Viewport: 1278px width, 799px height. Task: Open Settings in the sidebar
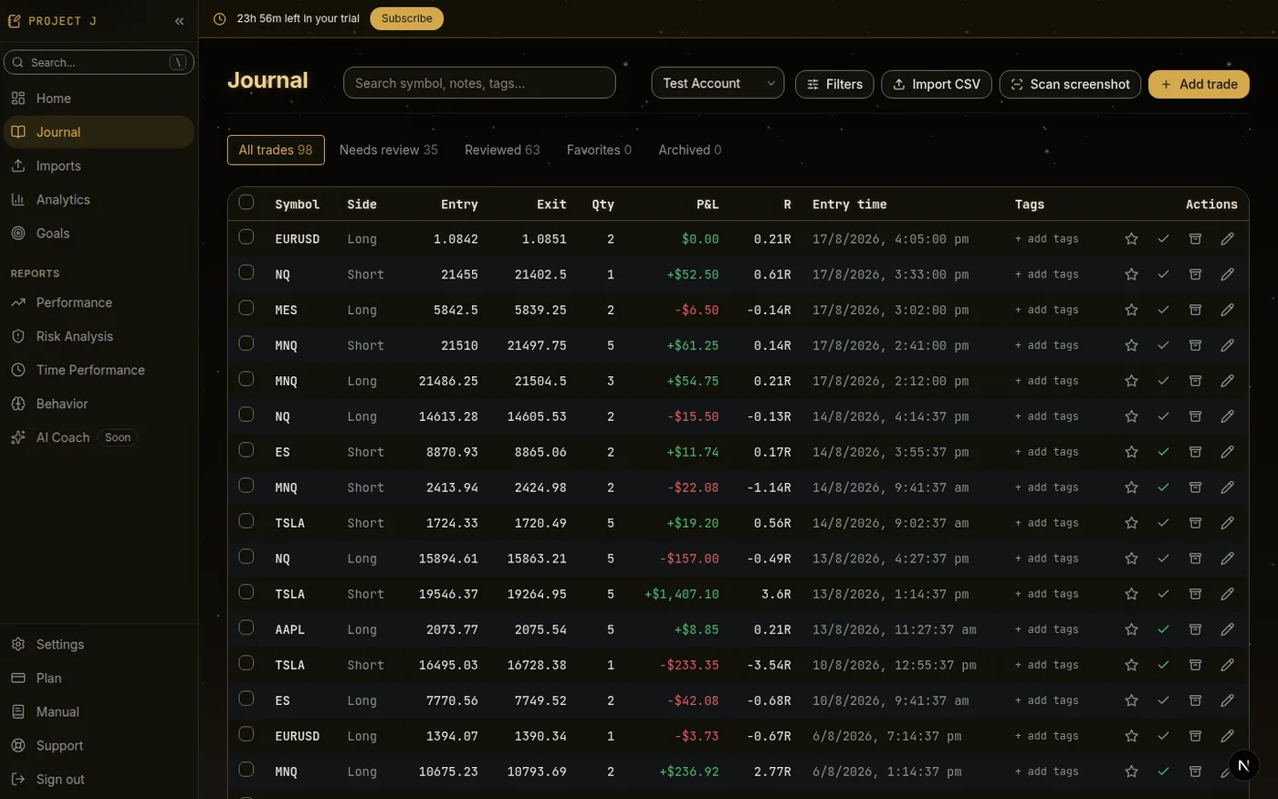click(x=99, y=644)
